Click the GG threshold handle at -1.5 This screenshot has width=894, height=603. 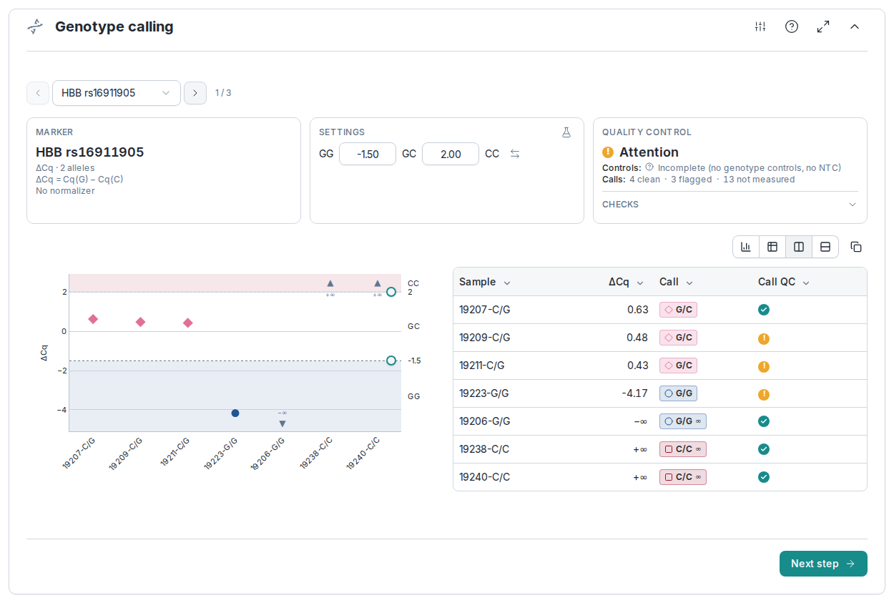tap(391, 361)
